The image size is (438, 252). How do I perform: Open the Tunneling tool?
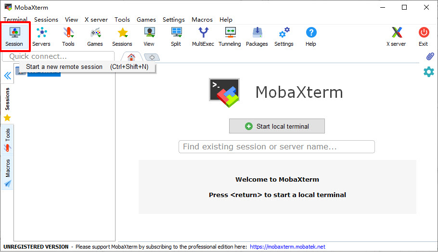point(230,36)
